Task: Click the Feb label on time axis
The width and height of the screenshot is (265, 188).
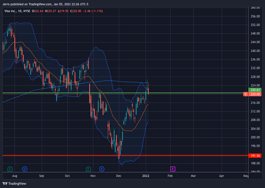Action: [x=170, y=176]
